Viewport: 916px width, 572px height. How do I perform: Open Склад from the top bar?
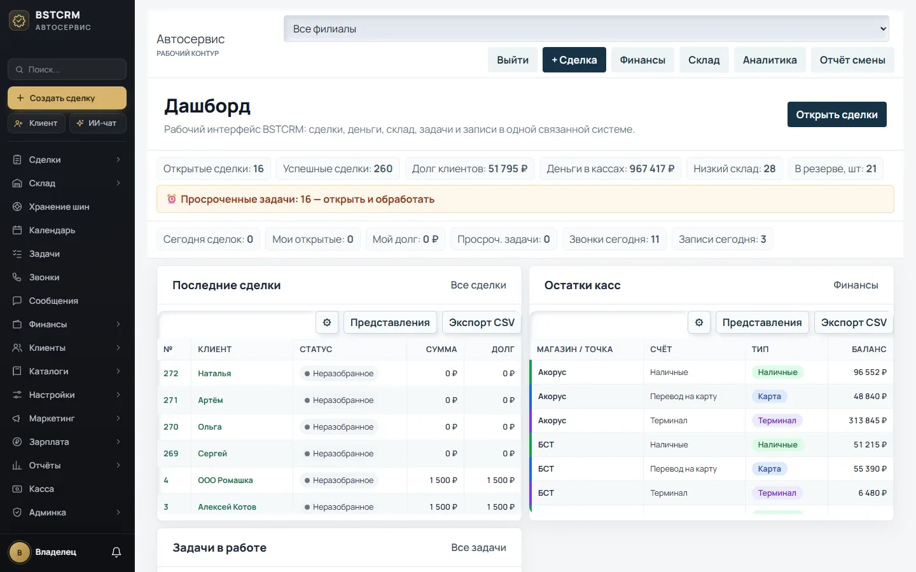pos(704,60)
